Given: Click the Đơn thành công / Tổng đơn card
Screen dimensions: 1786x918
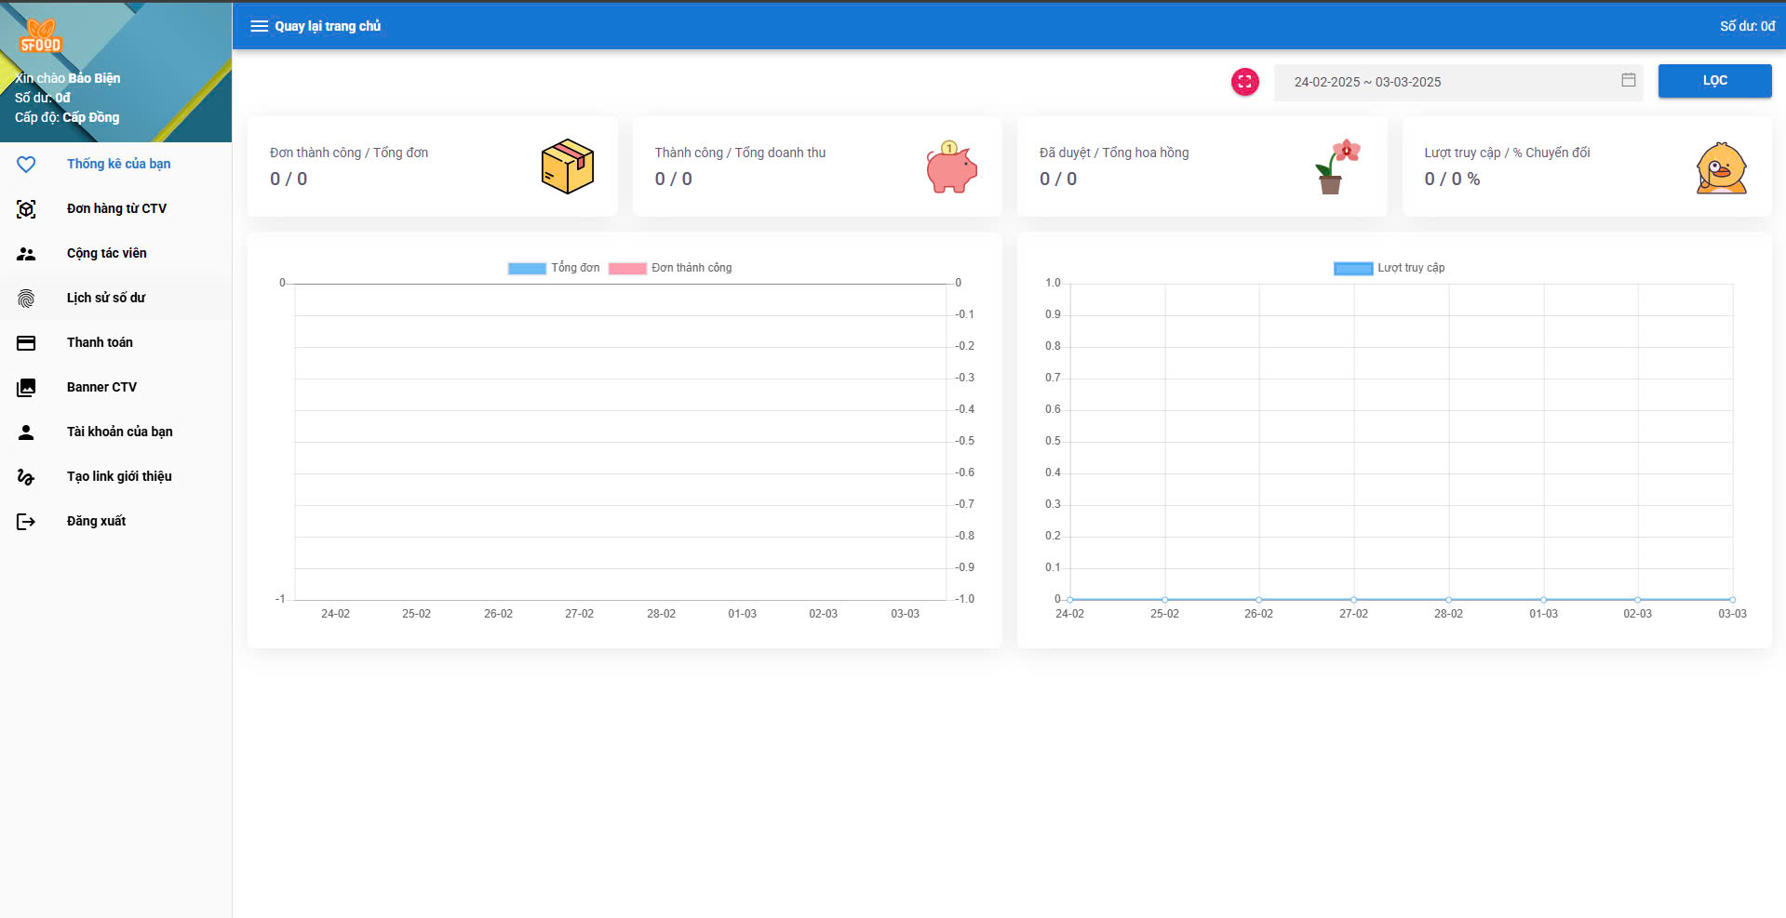Looking at the screenshot, I should pyautogui.click(x=432, y=166).
